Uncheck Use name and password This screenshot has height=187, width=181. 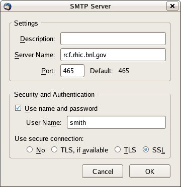pyautogui.click(x=18, y=108)
